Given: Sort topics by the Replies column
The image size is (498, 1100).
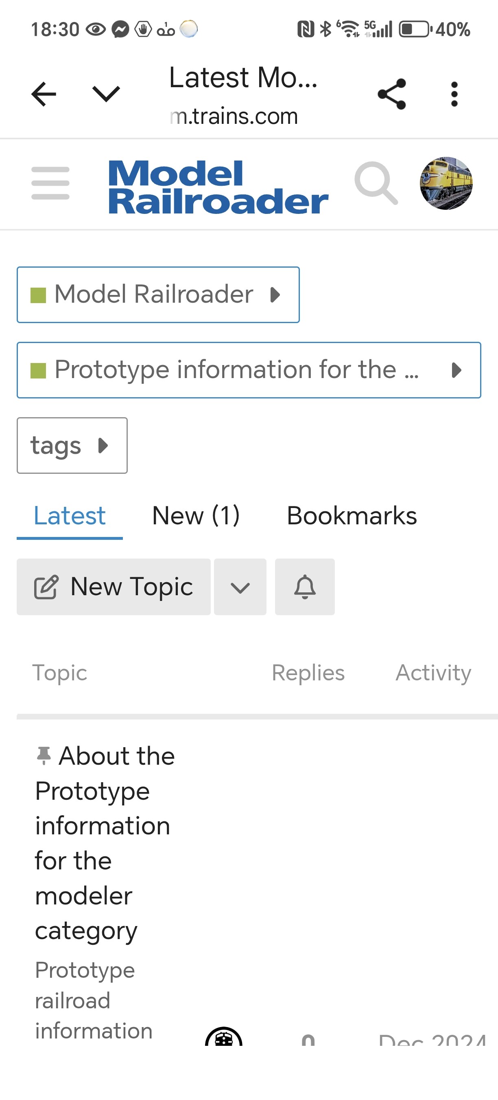Looking at the screenshot, I should pos(308,673).
